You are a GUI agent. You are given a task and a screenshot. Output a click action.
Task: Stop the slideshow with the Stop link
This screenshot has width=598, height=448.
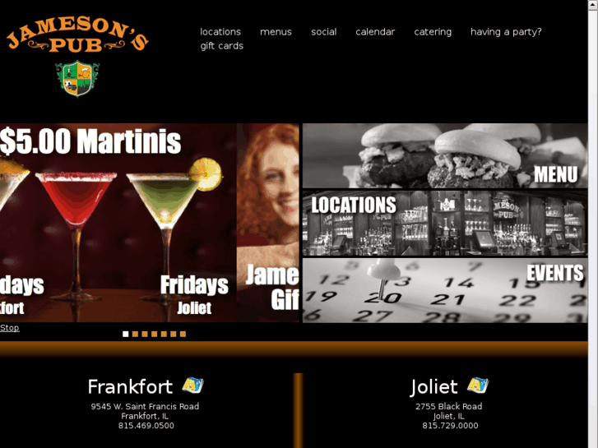click(10, 328)
